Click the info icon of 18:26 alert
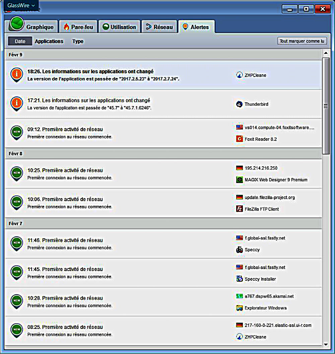Image resolution: width=335 pixels, height=354 pixels. tap(17, 75)
